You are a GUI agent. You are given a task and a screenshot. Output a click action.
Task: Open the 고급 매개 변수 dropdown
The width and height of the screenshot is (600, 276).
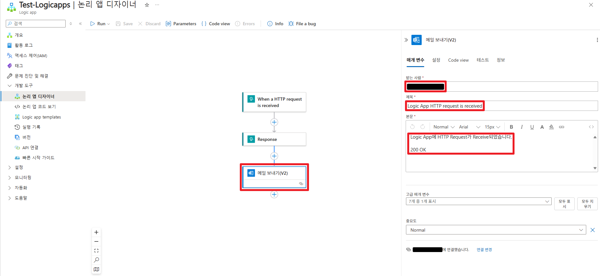coord(479,201)
